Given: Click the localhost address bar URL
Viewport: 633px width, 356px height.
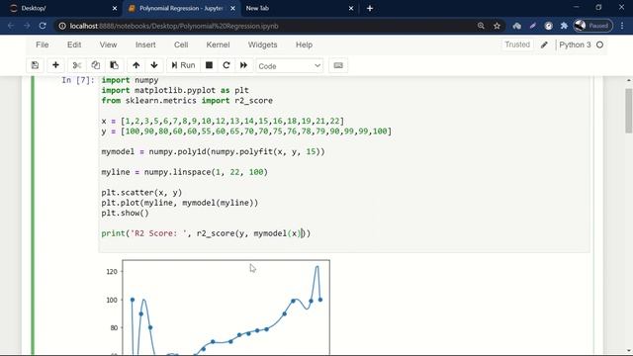Looking at the screenshot, I should pos(174,26).
